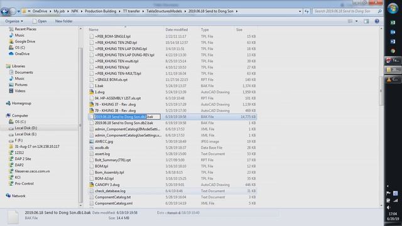Screen dimensions: 402x226
Task: Select 04. HP-ASSEMBLY LIST.xls.rpt file
Action: click(117, 98)
